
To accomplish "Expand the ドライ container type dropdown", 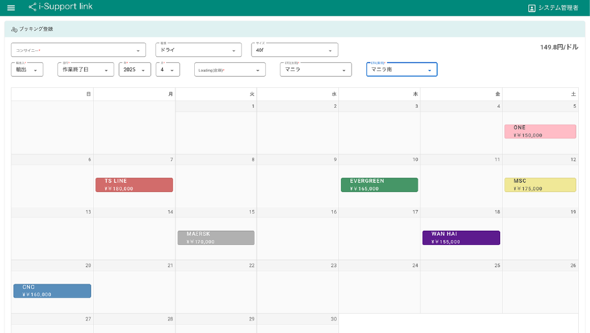I will pos(199,50).
